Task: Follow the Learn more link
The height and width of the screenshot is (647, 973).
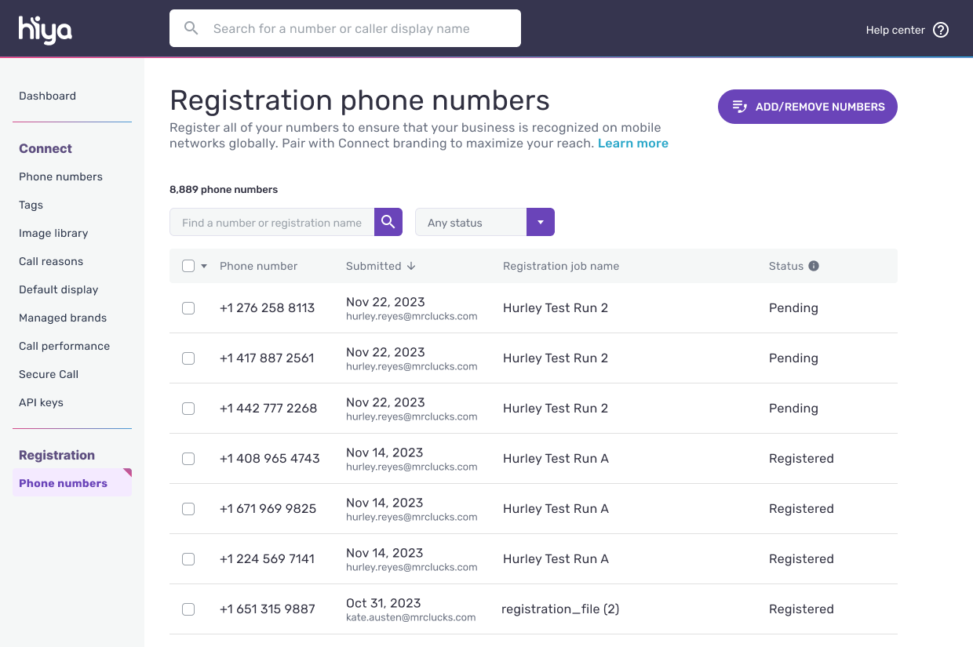Action: point(632,144)
